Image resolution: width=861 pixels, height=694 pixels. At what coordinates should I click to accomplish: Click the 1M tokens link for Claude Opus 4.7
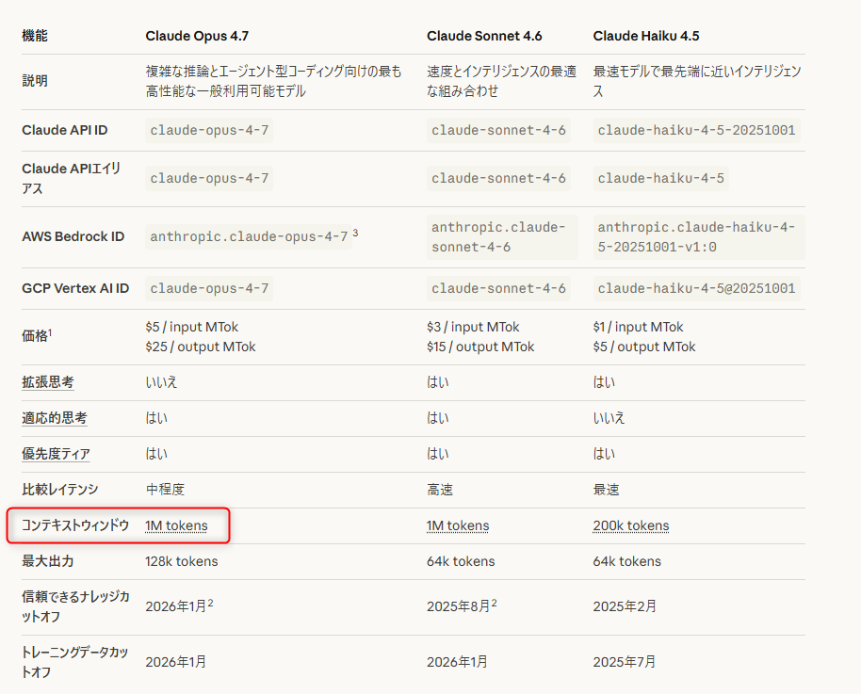click(176, 525)
